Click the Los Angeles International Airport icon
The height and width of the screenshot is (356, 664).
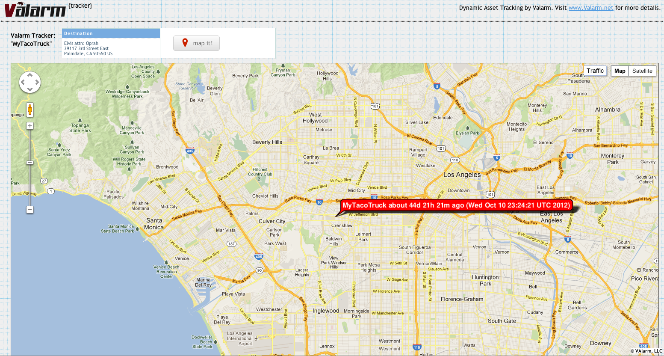point(256,338)
